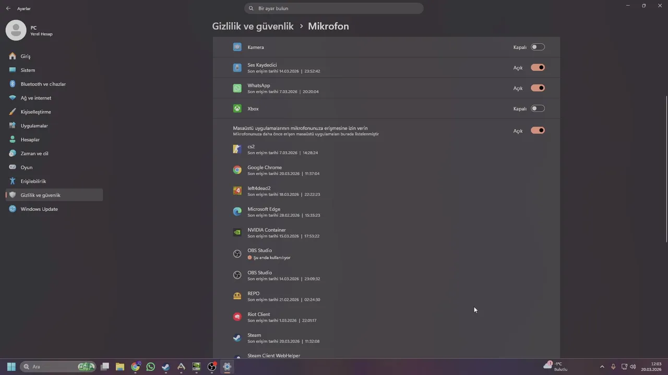The height and width of the screenshot is (375, 668).
Task: Open Erişilebilirlik settings section
Action: coord(54,181)
